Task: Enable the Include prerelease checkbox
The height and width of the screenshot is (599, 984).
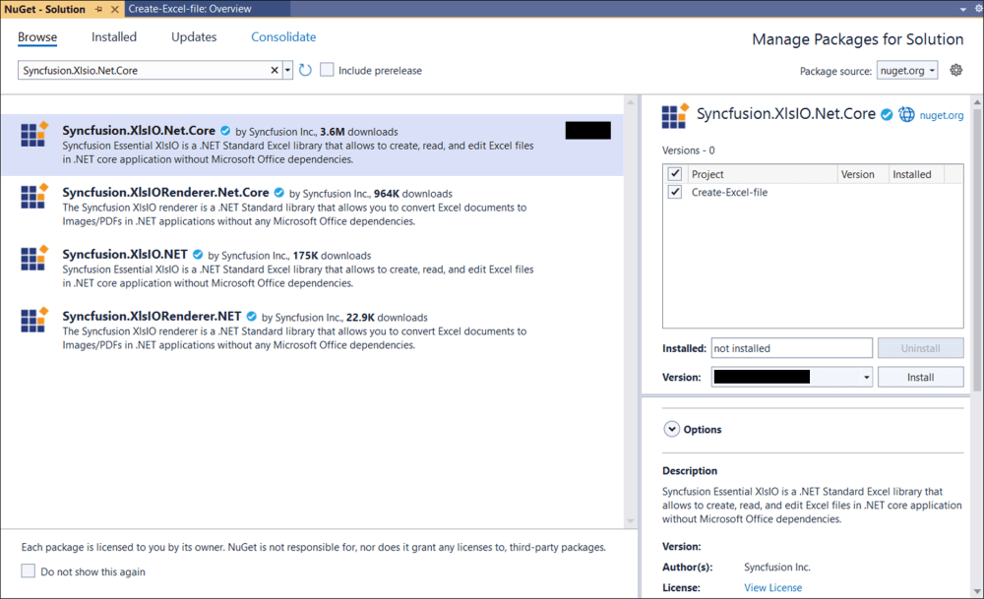Action: [328, 70]
